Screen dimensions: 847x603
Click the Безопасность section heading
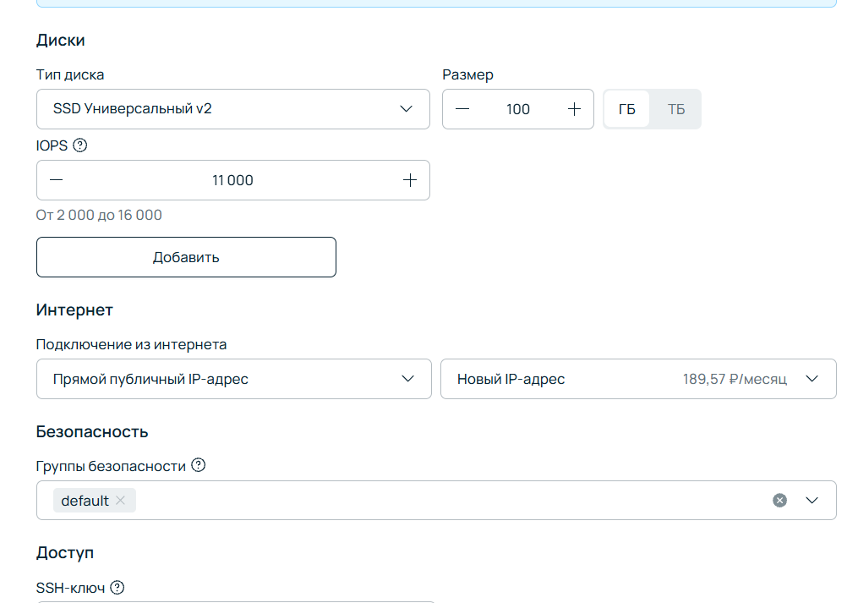[x=92, y=431]
